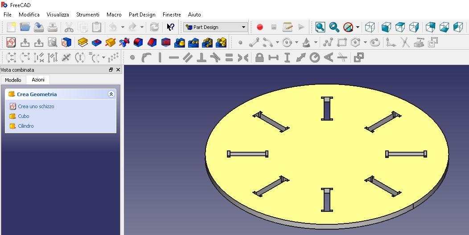Open the Modifica menu
The width and height of the screenshot is (469, 235).
pyautogui.click(x=29, y=15)
